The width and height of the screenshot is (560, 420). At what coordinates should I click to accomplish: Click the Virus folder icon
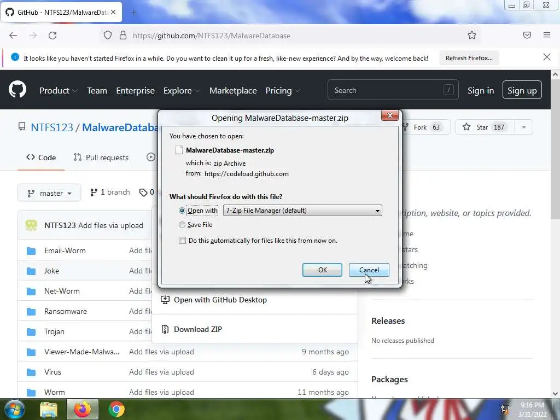tap(31, 372)
